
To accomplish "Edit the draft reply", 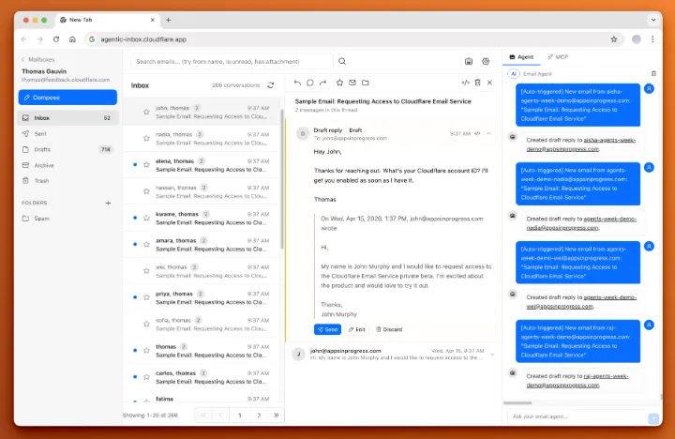I will coord(357,329).
